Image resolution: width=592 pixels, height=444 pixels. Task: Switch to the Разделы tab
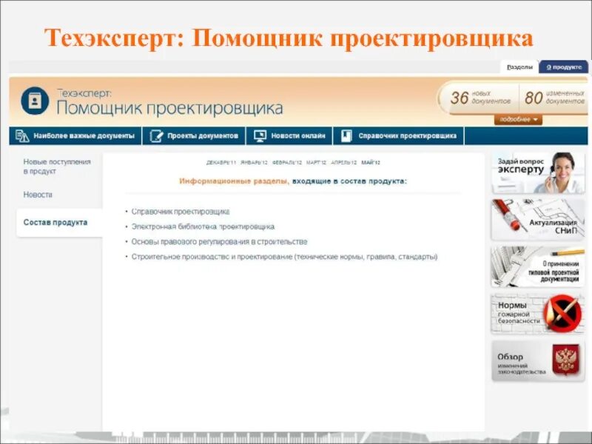point(519,67)
